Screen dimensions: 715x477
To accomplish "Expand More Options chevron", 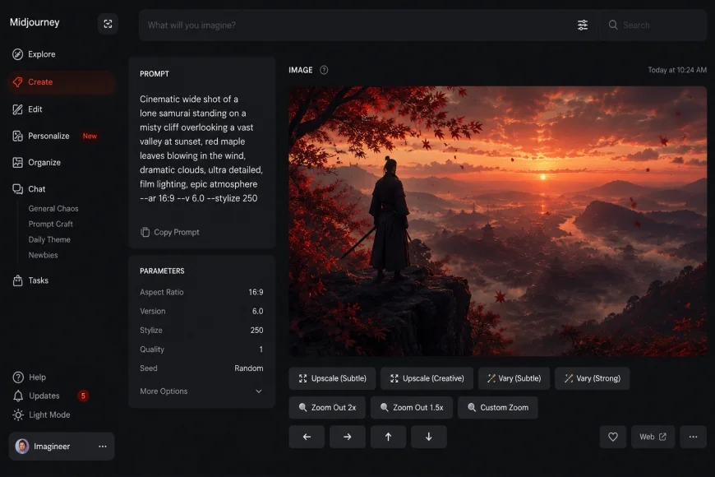I will click(x=259, y=391).
